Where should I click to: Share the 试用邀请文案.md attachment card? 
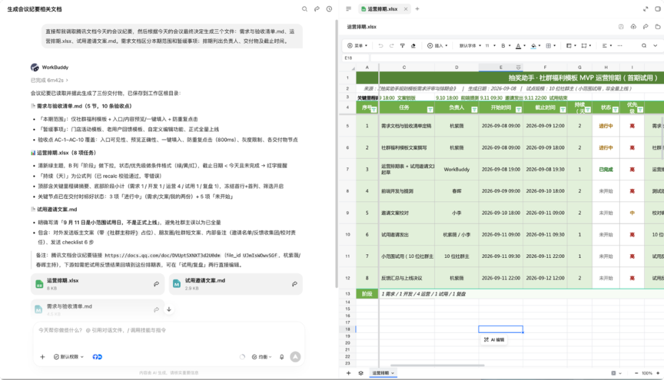pyautogui.click(x=294, y=284)
